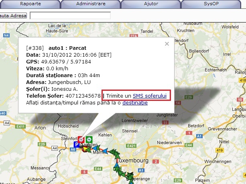Viewport: 246px width, 184px height.
Task: Click the 'destinație' link
Action: (x=135, y=103)
